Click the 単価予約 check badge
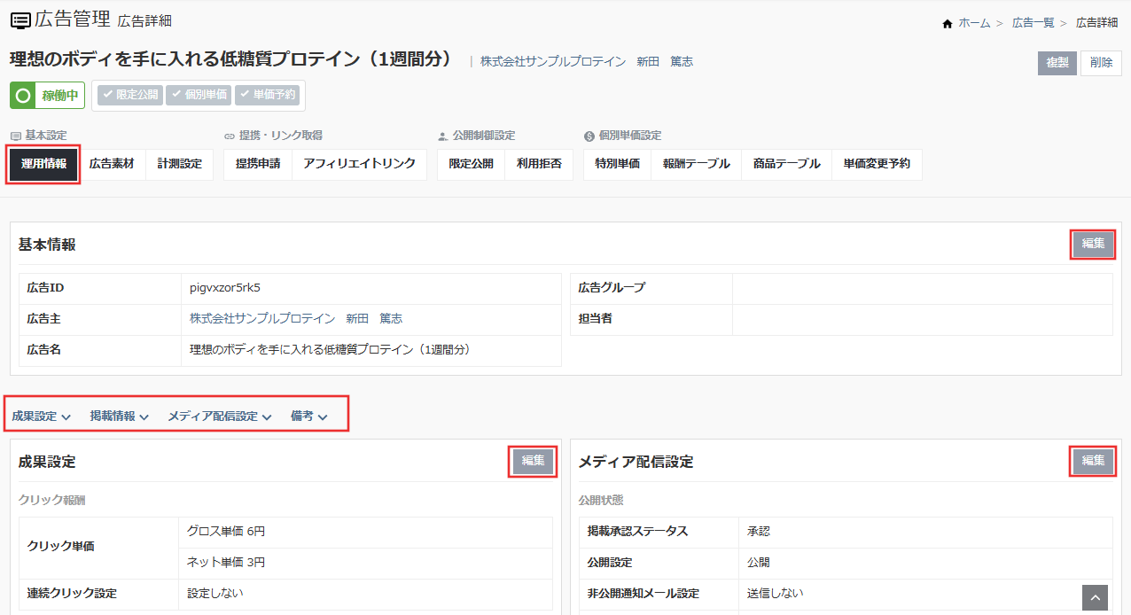Image resolution: width=1131 pixels, height=615 pixels. click(x=268, y=95)
